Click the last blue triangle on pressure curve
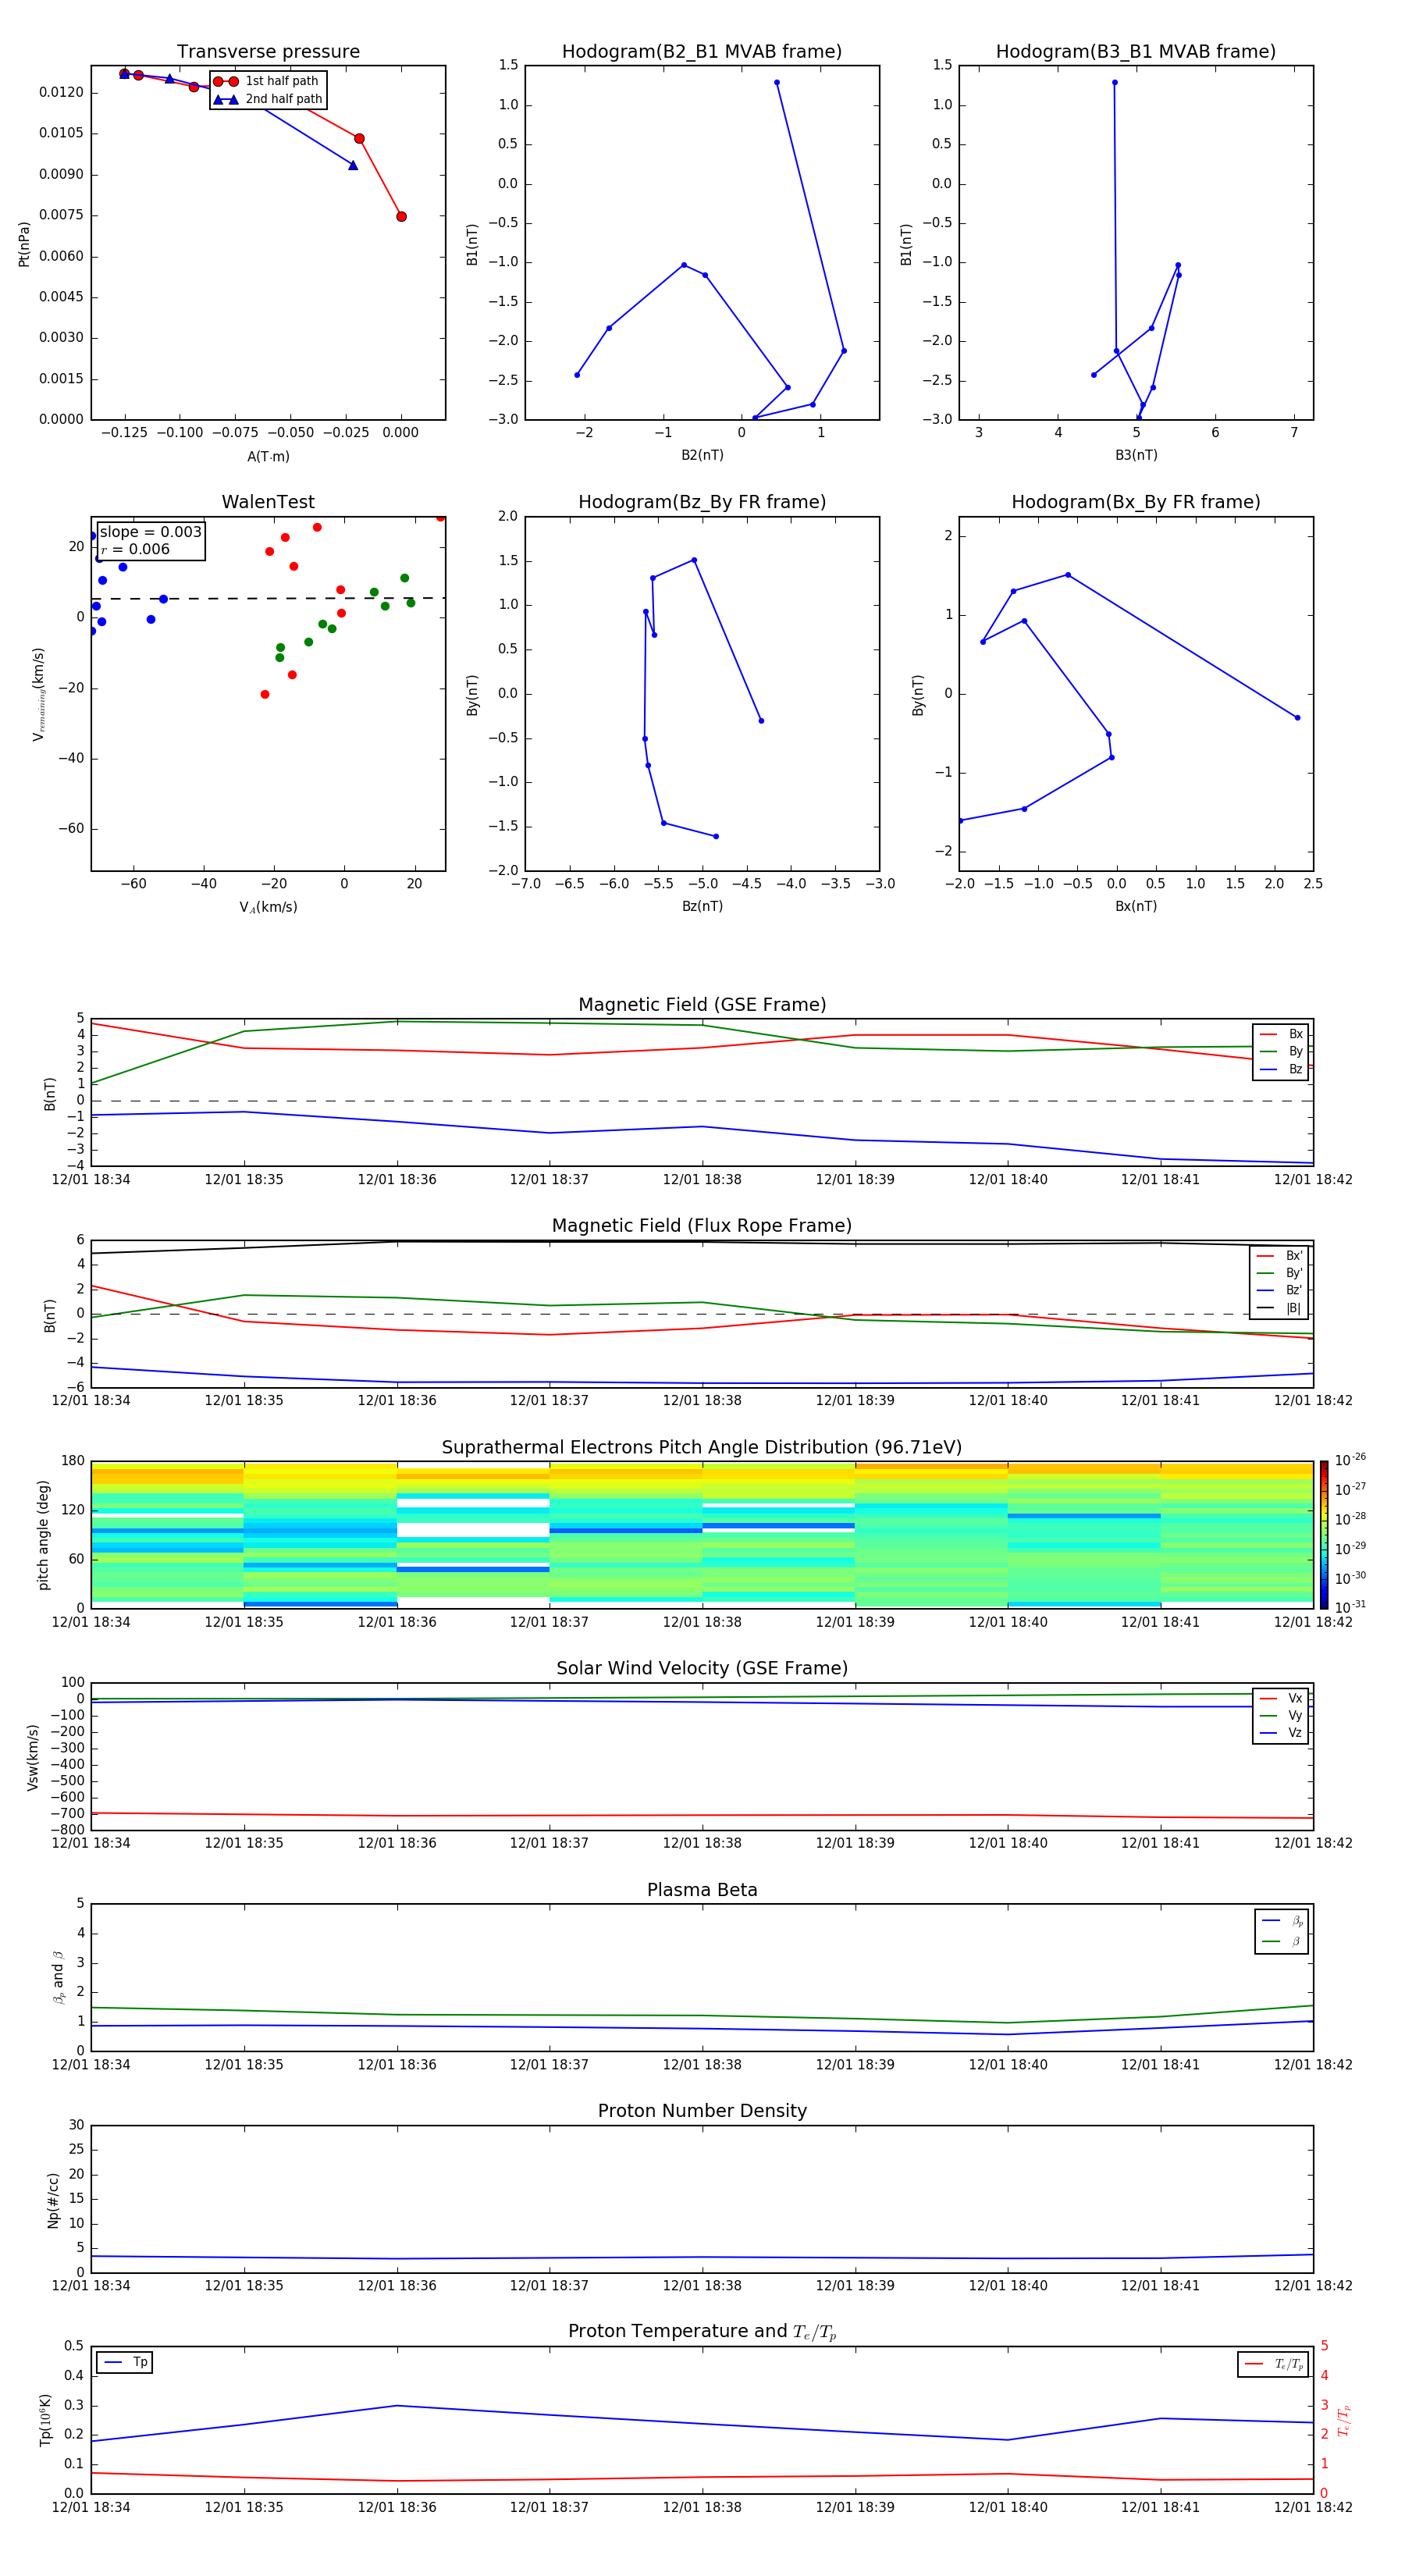 (353, 165)
